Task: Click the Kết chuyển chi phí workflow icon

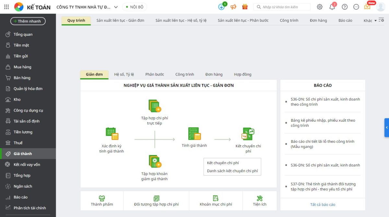Action: click(x=248, y=134)
